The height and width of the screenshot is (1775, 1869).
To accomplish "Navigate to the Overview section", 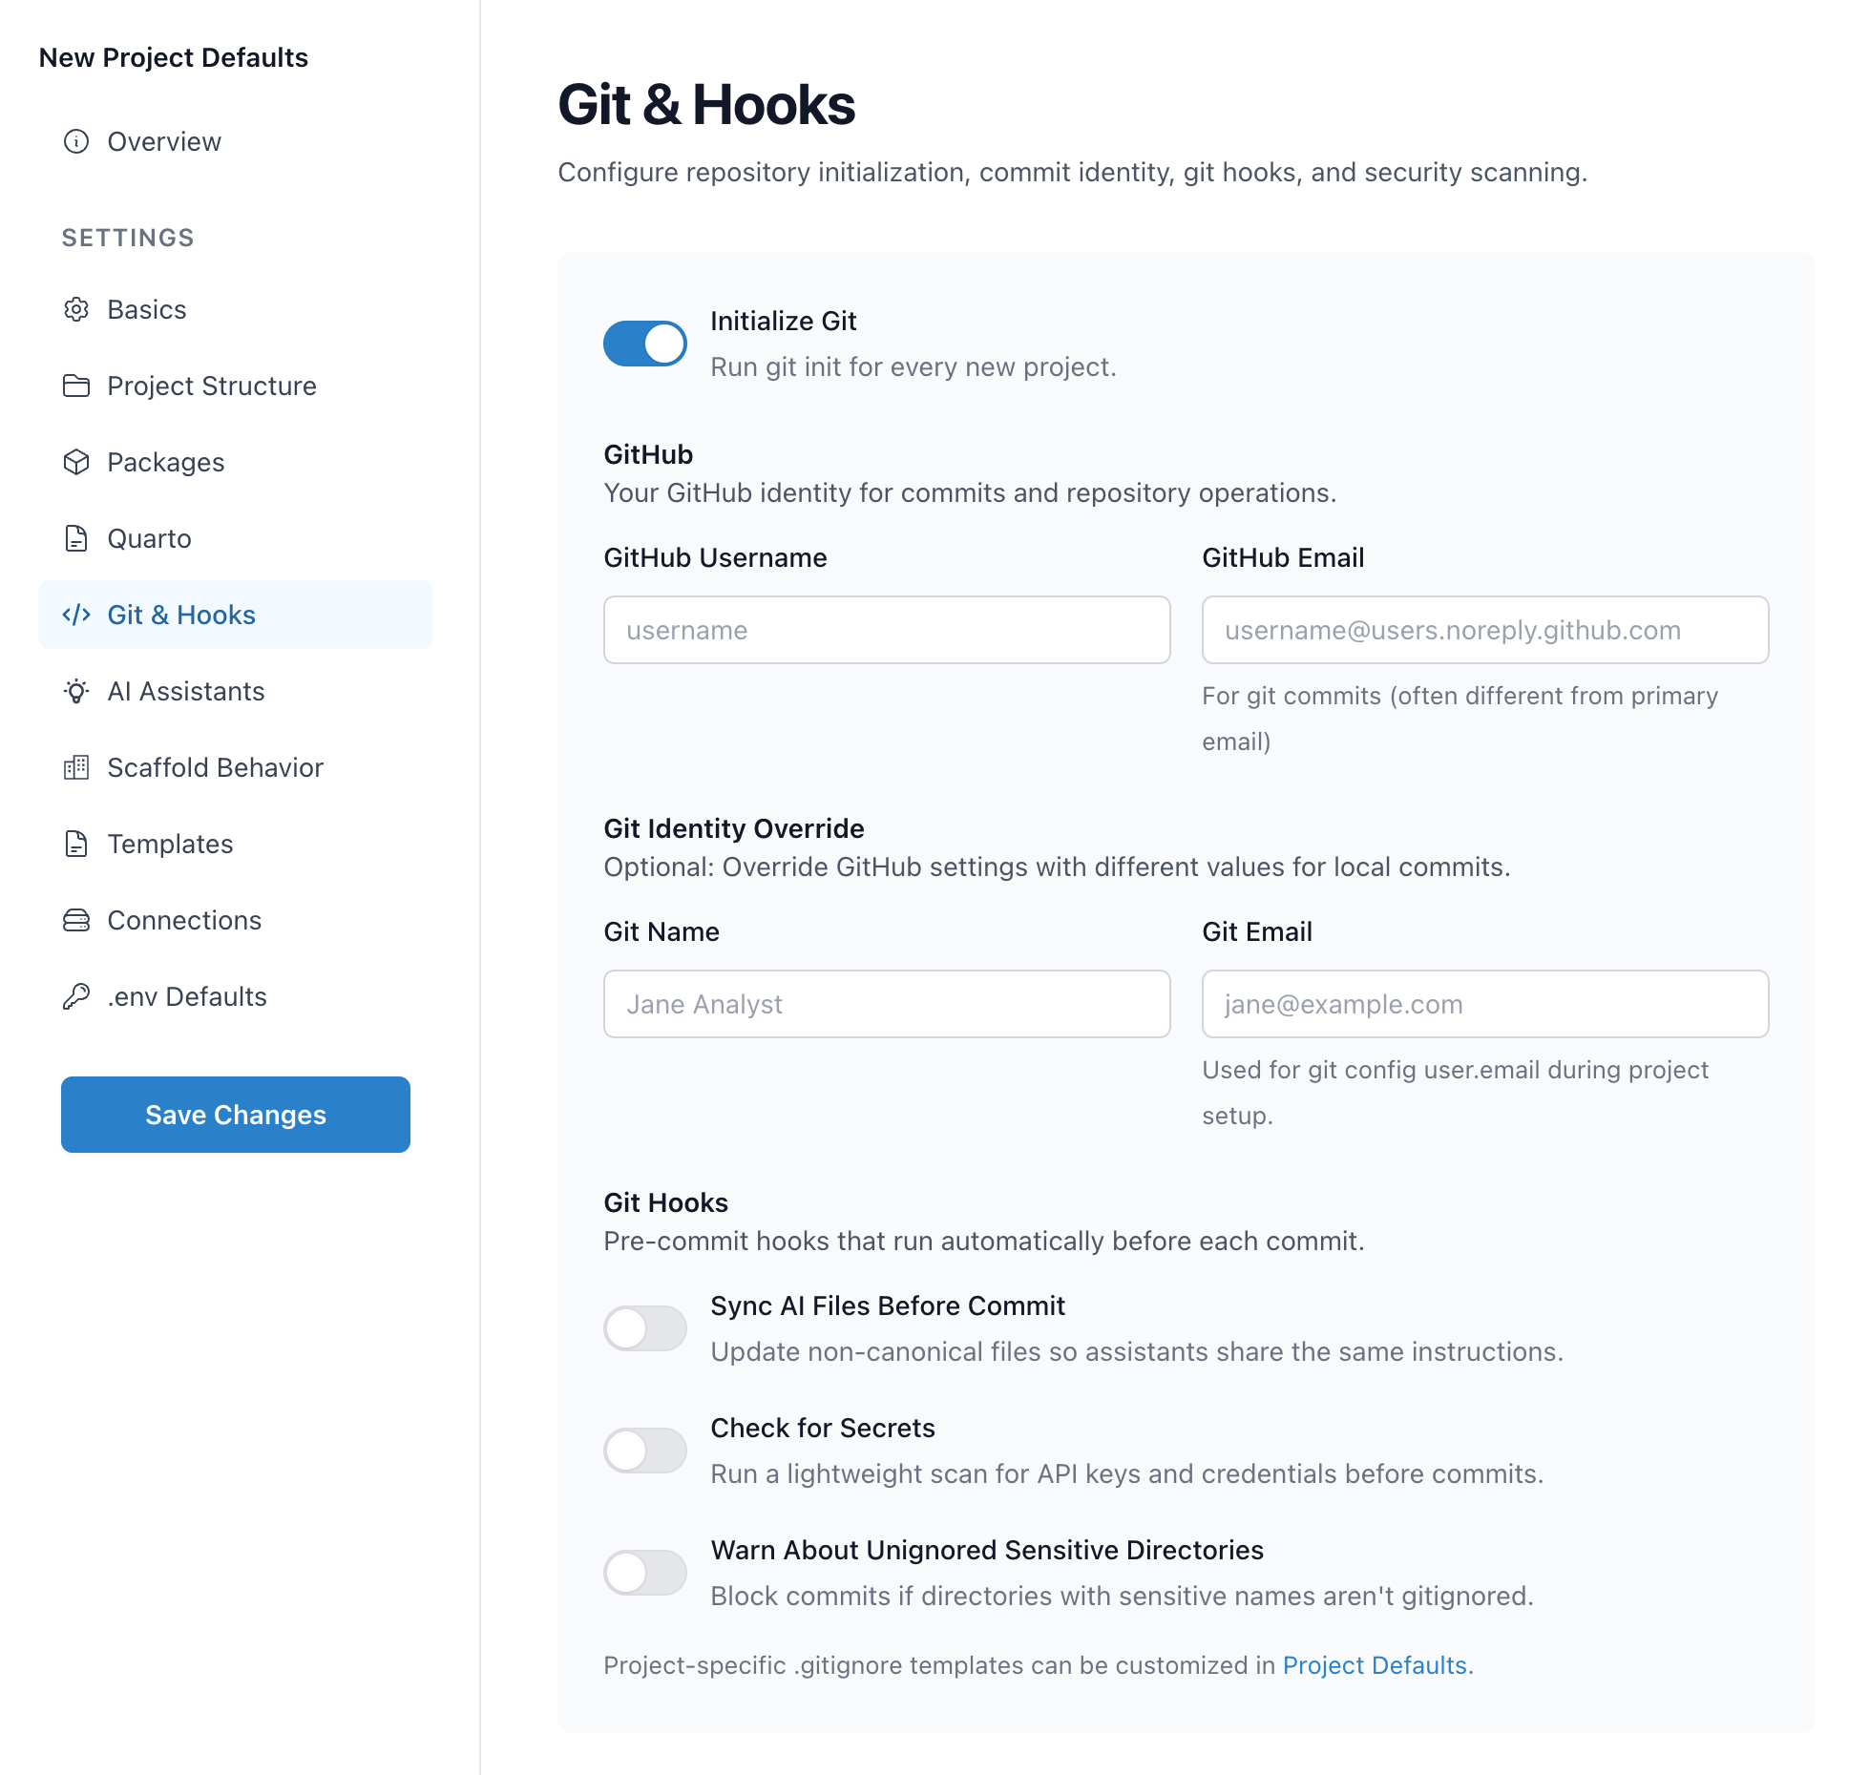I will (x=163, y=141).
